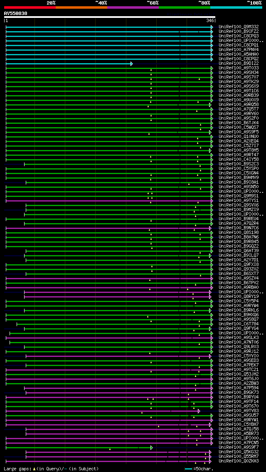Open the UniRef100_B9S2C3 hit label
Screen dimensions: 266x472
click(239, 164)
